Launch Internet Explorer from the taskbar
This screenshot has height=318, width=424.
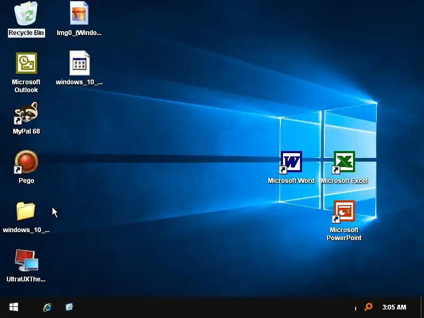point(47,307)
